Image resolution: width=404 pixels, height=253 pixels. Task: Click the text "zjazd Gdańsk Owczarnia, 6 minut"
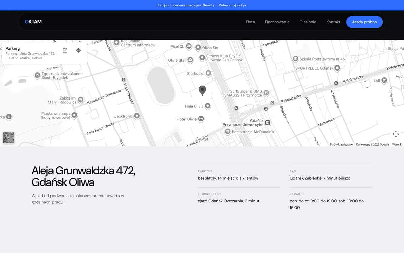point(229,201)
